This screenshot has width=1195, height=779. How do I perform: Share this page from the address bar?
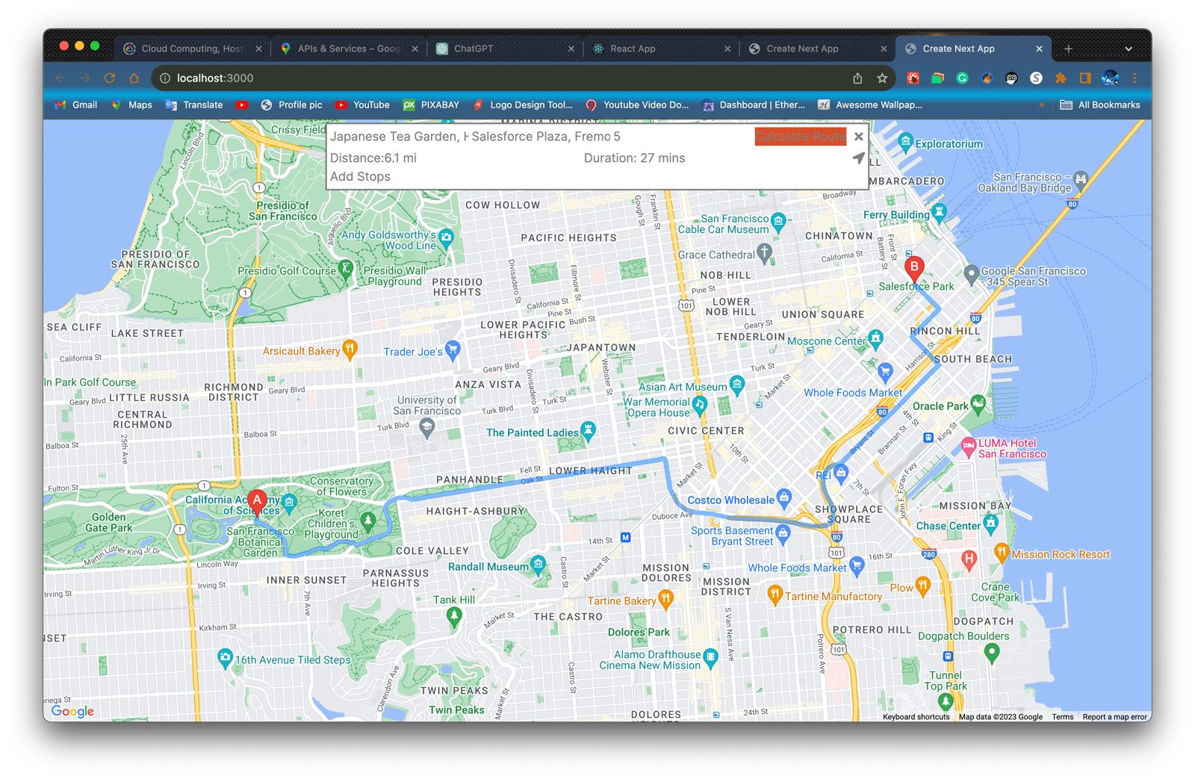pos(857,78)
